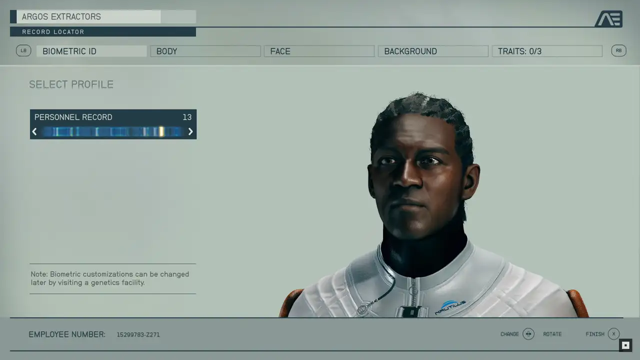The height and width of the screenshot is (360, 640).
Task: Open the Biometric ID tab
Action: (x=91, y=51)
